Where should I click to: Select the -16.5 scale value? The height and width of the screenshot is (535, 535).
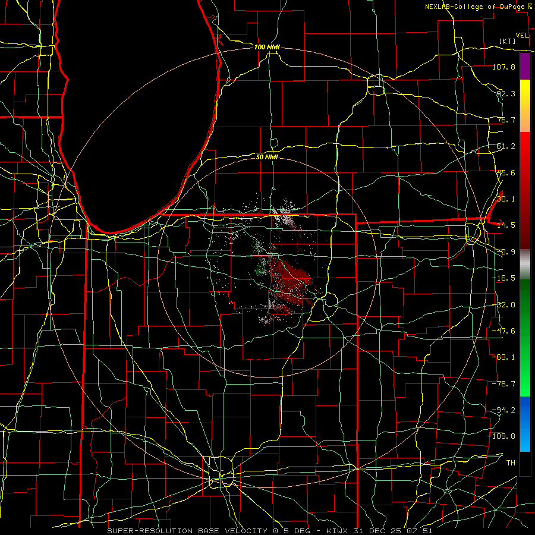[503, 278]
